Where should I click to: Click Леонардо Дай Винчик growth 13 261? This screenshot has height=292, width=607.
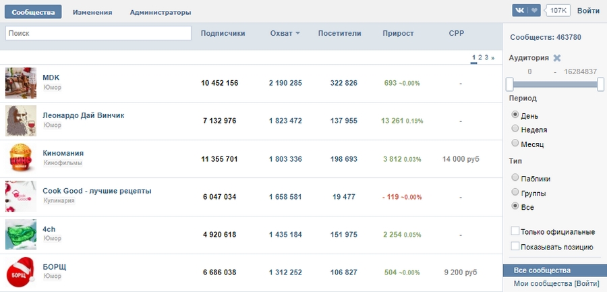click(392, 121)
